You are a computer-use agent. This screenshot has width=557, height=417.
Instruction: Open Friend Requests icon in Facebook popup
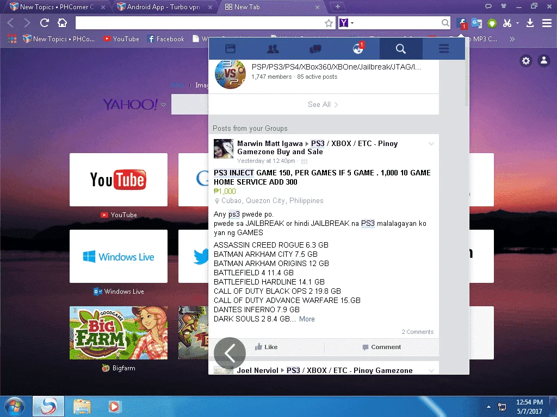click(x=273, y=48)
